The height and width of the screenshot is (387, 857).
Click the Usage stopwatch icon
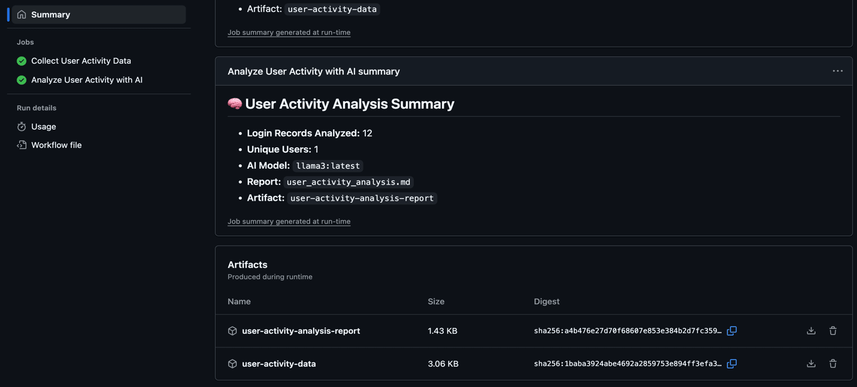(x=22, y=126)
